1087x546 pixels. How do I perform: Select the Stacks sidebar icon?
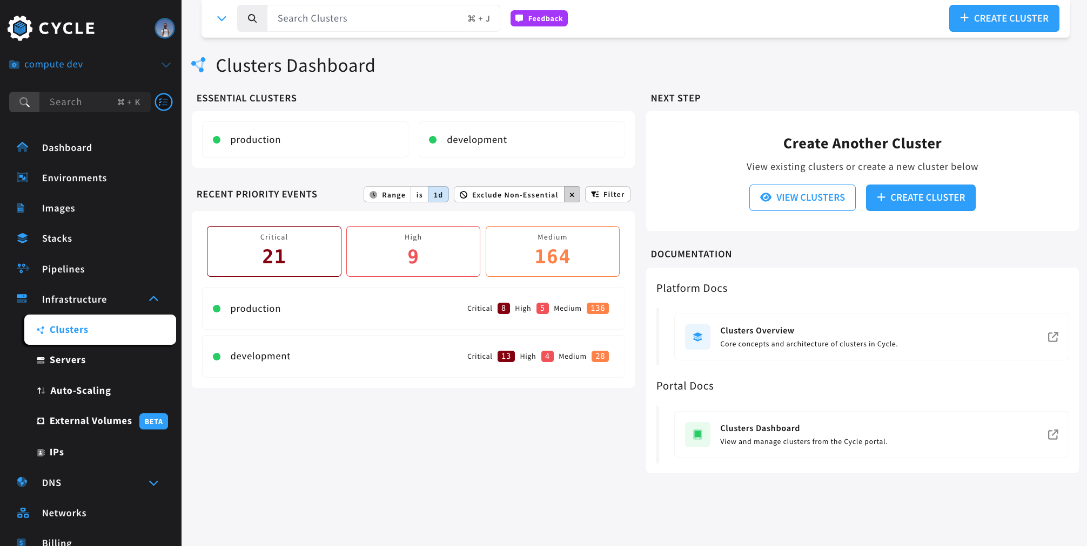tap(22, 238)
